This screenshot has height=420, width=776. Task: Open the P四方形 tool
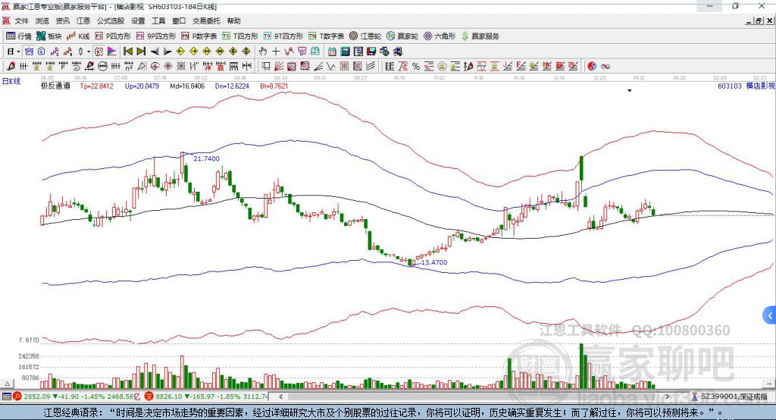(113, 36)
